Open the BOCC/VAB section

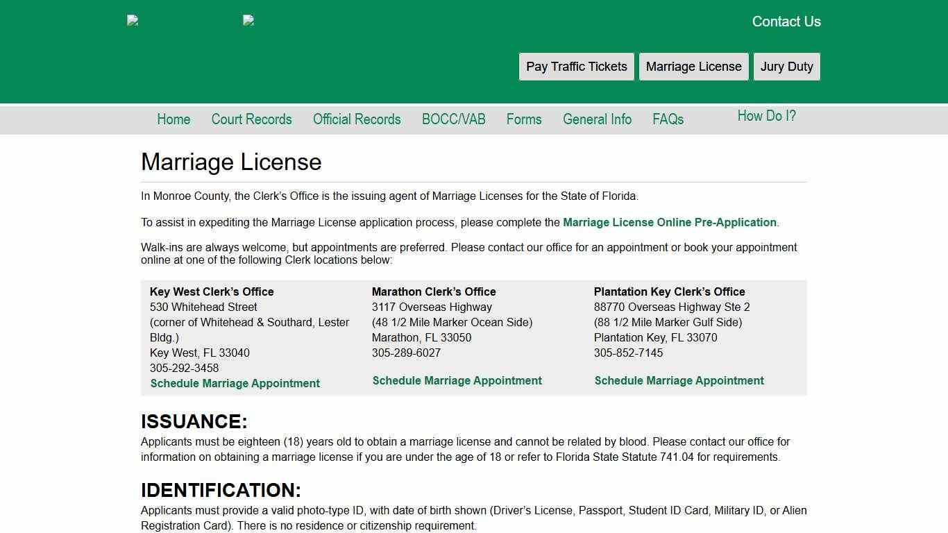click(453, 119)
